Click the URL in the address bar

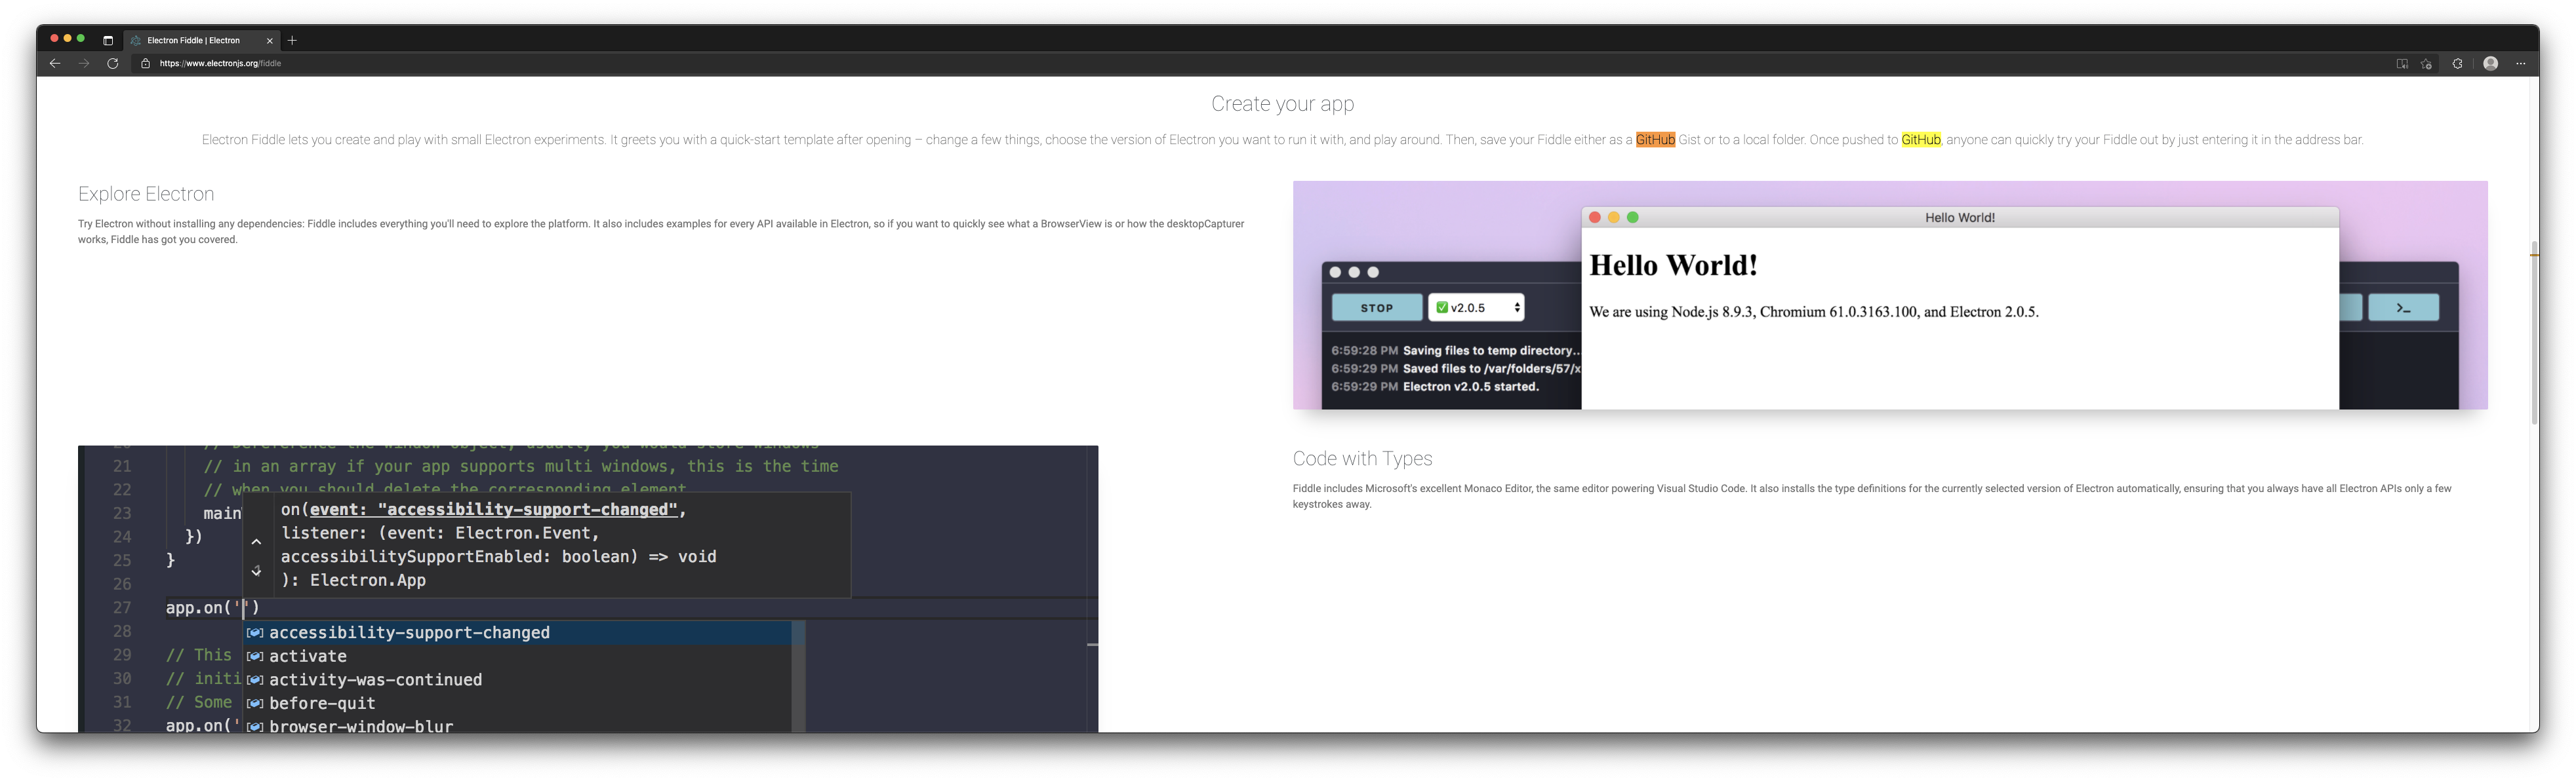click(220, 62)
